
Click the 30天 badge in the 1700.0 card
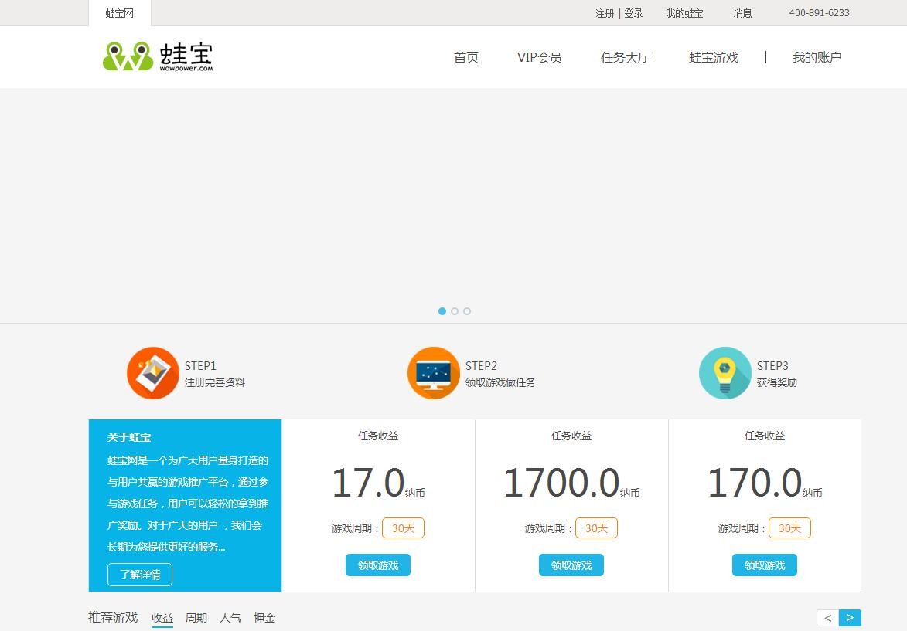point(596,528)
